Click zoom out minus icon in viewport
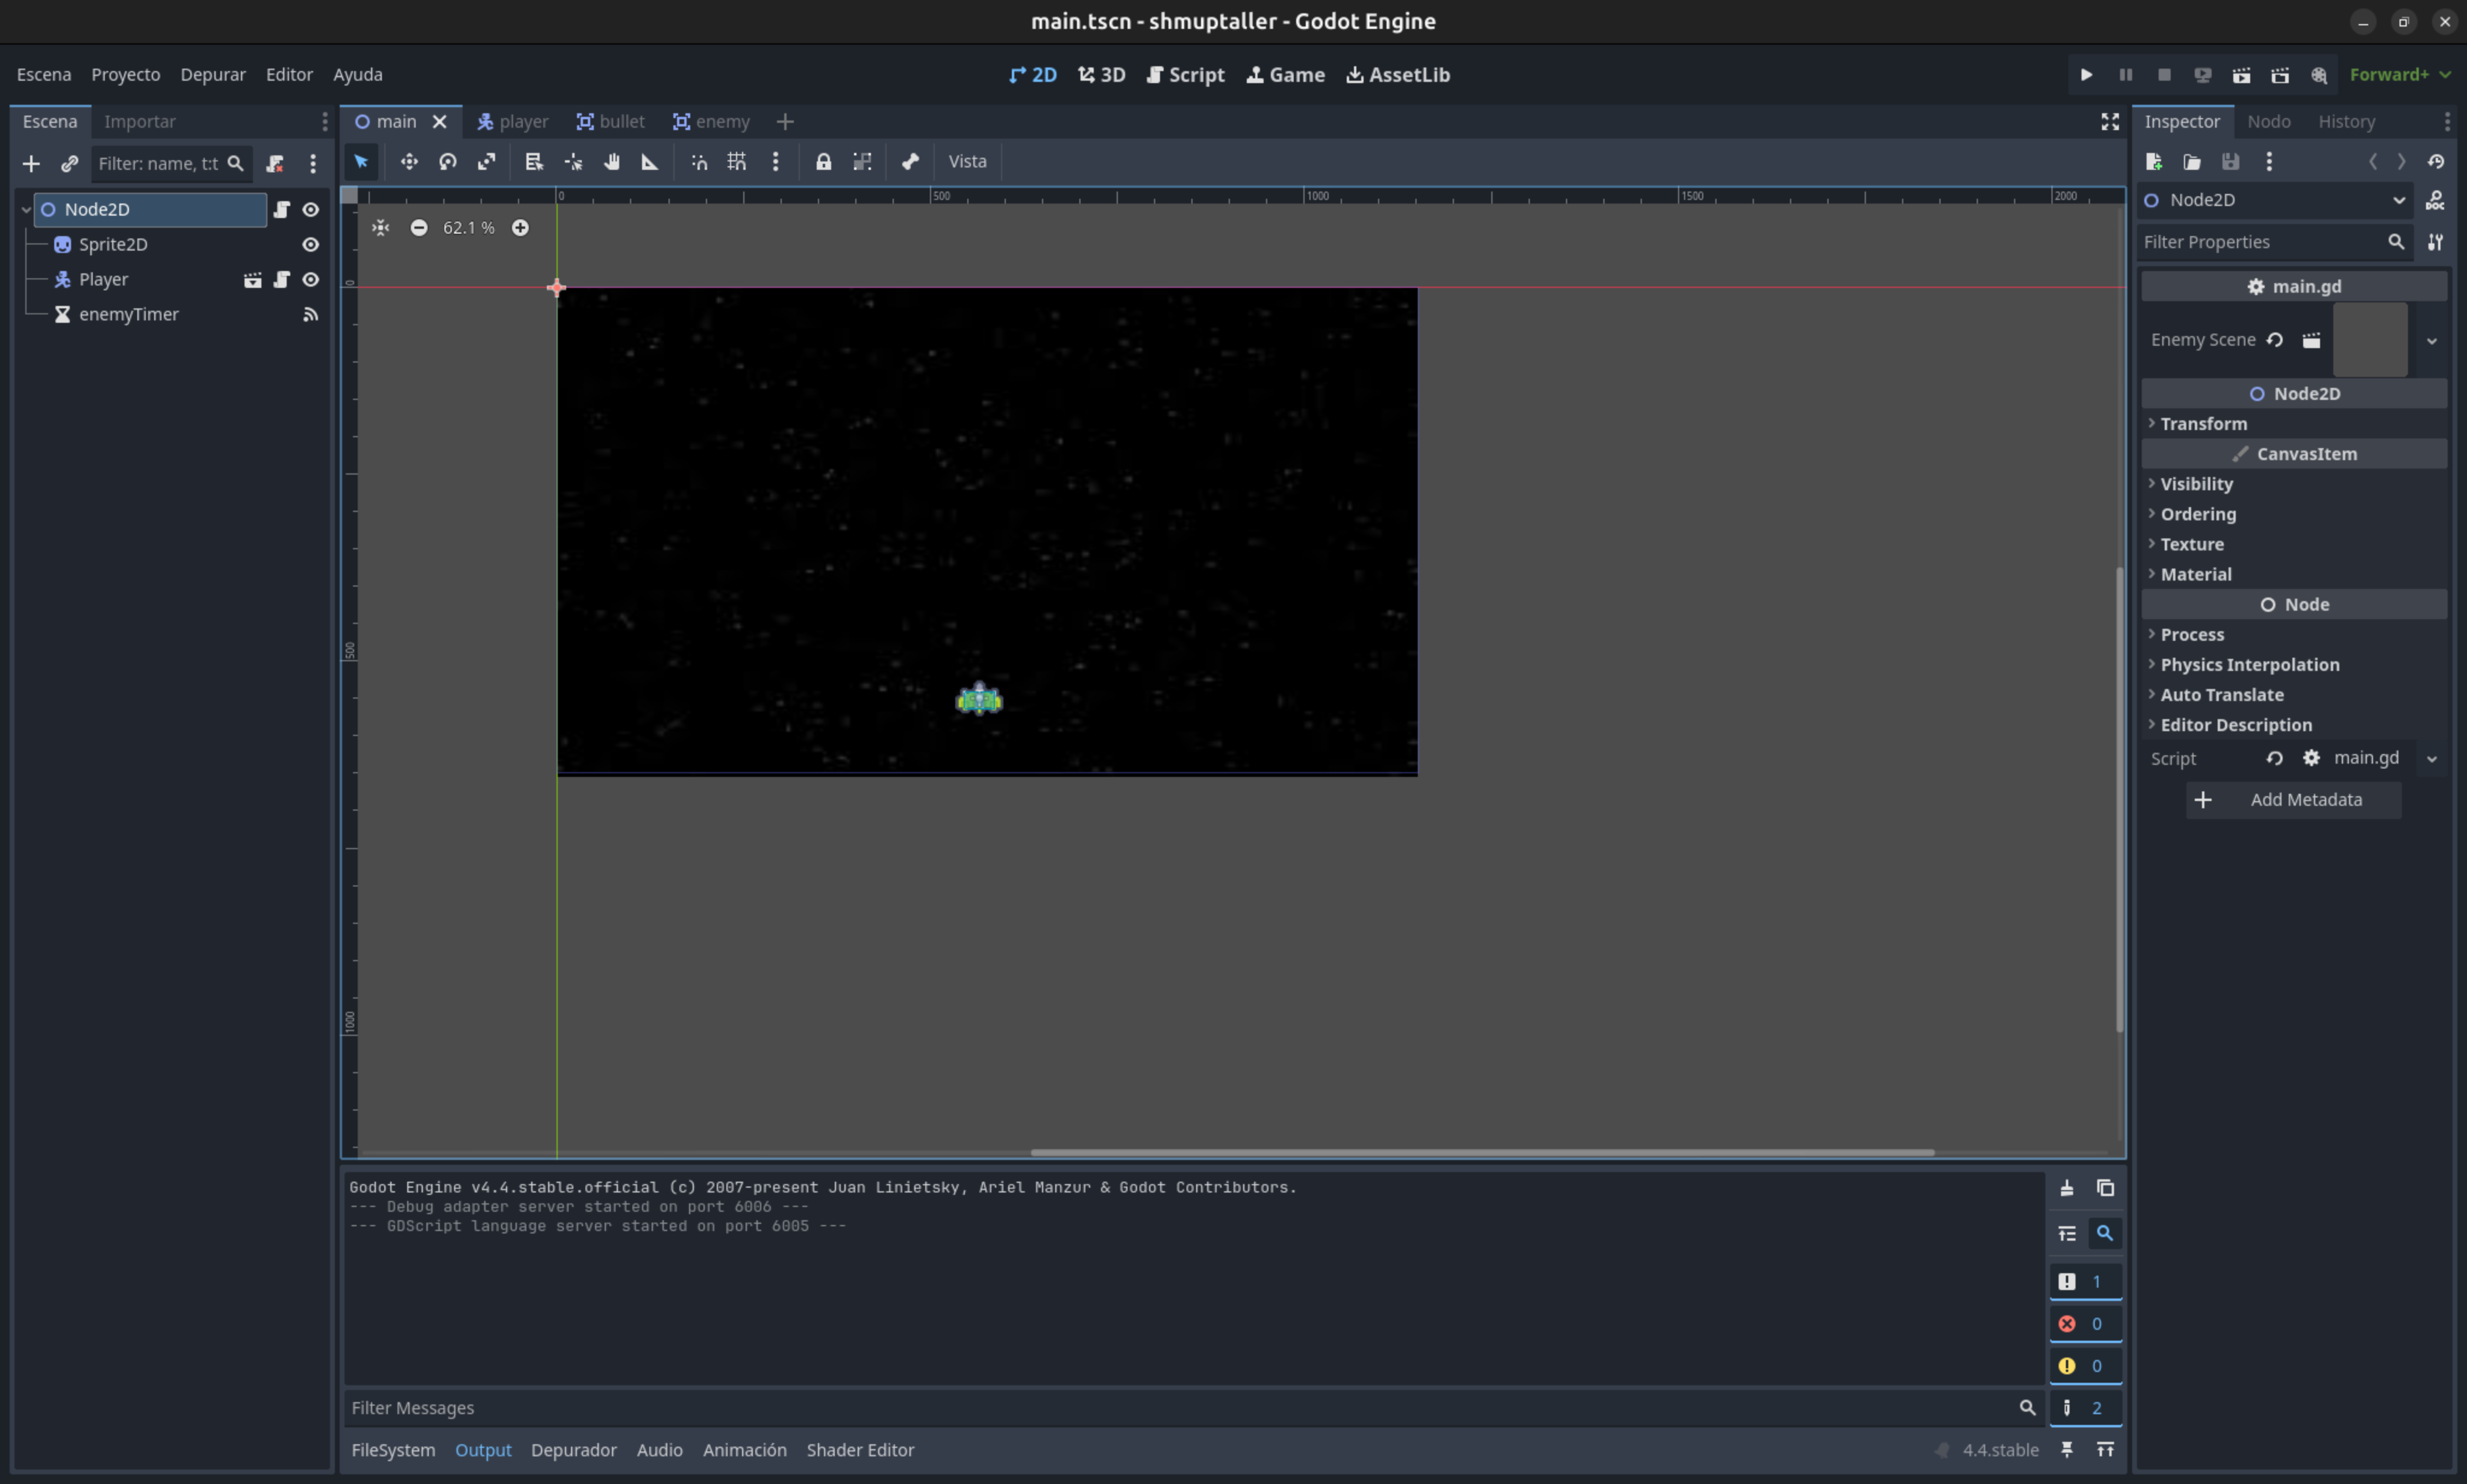2467x1484 pixels. click(x=419, y=228)
